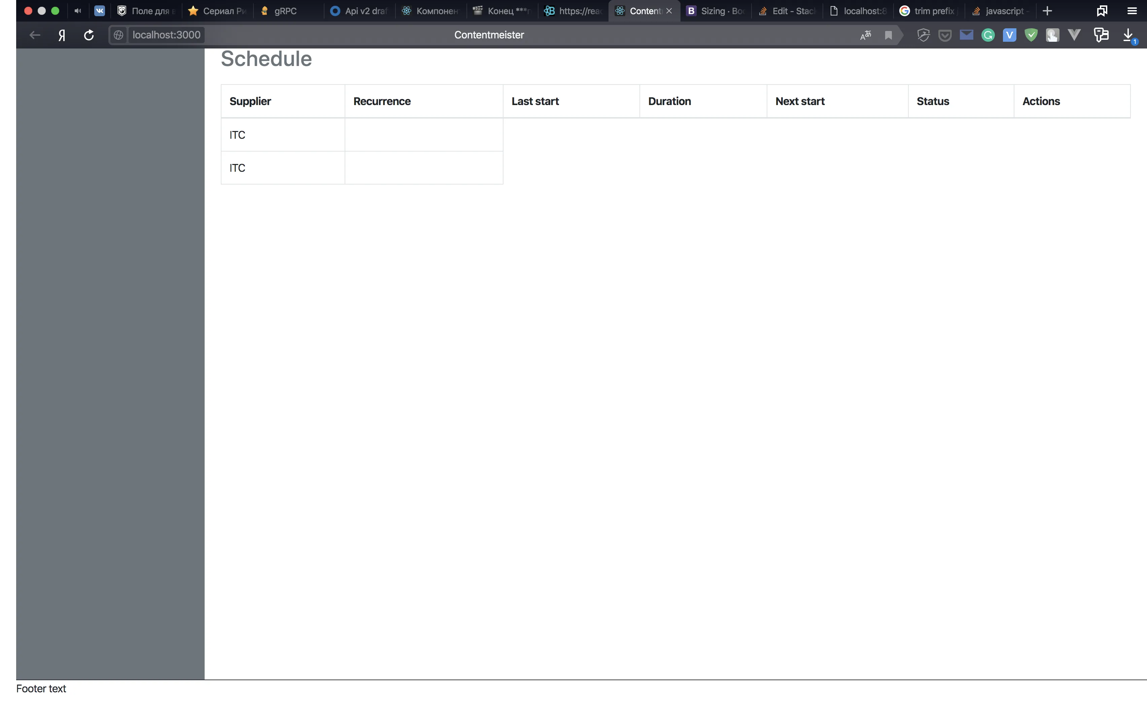1147x726 pixels.
Task: Click the Vue devtools extension icon
Action: click(x=1074, y=35)
